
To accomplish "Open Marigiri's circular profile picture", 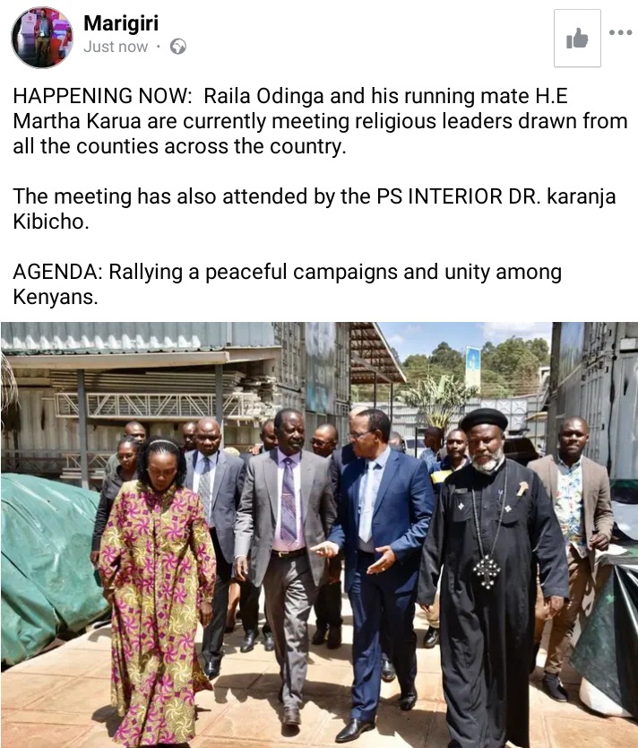I will (x=42, y=38).
